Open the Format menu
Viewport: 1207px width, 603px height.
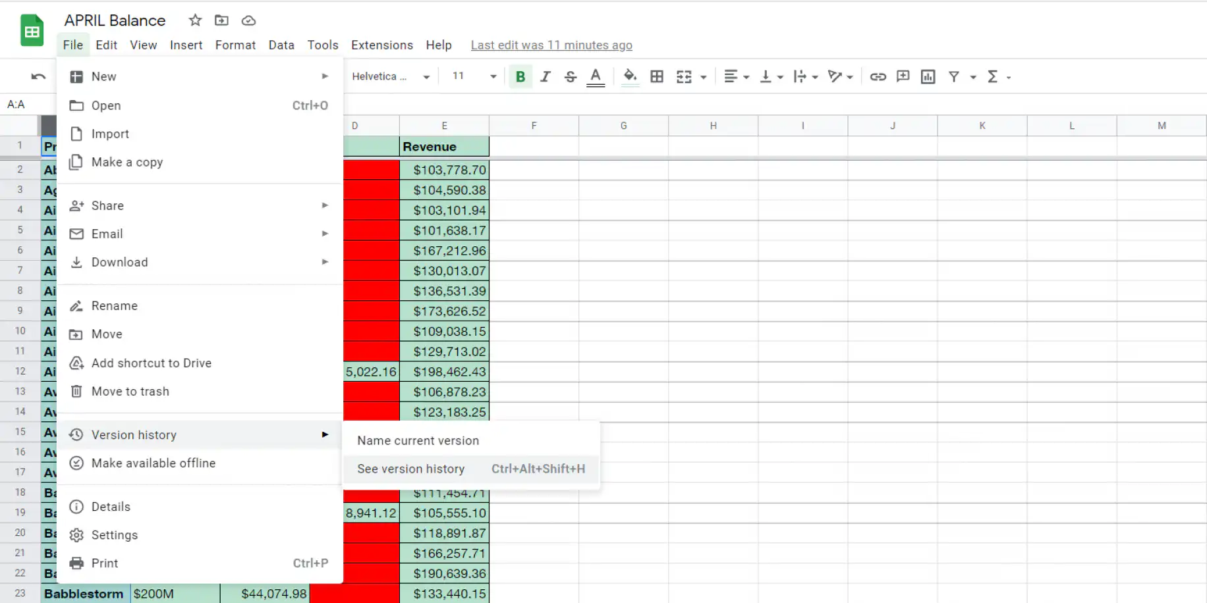tap(235, 45)
